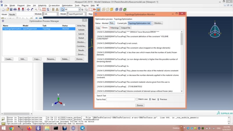233x131 pixels.
Task: Toggle the parallel projection icon
Action: click(53, 10)
